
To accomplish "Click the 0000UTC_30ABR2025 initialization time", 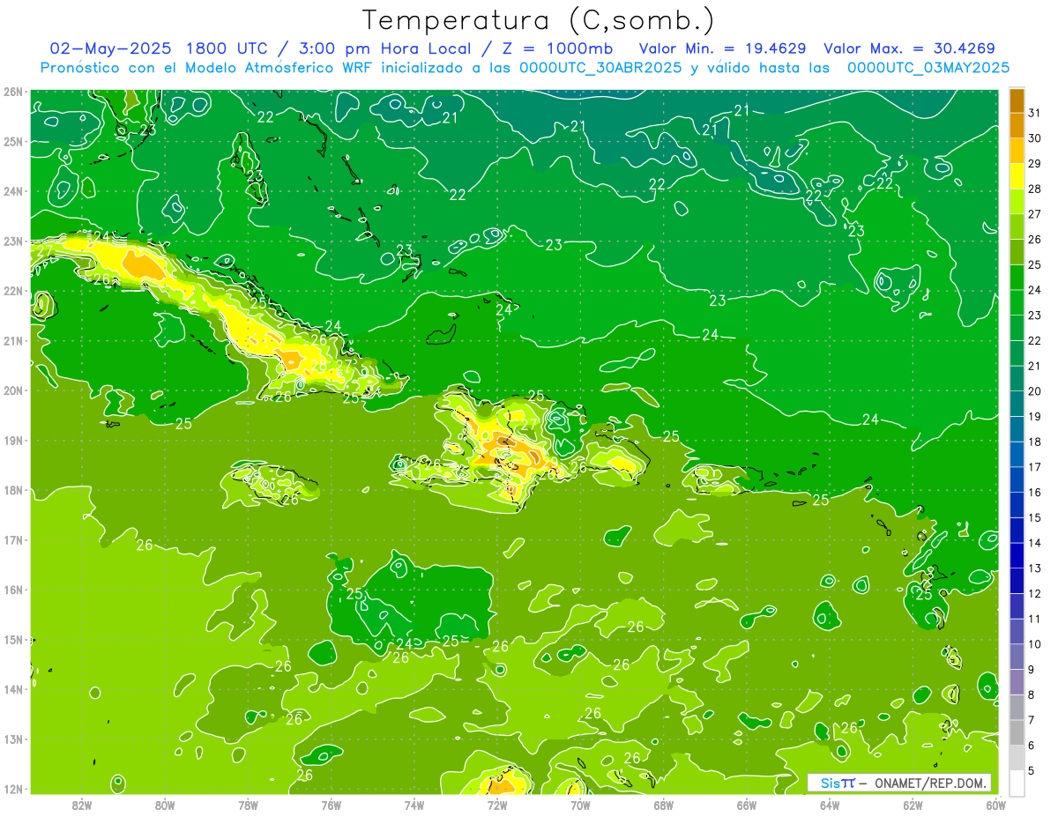I will (600, 68).
